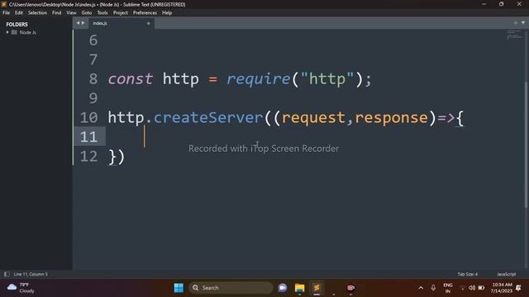Toggle sidebar using status bar panel icon
The width and height of the screenshot is (529, 297).
click(x=7, y=274)
